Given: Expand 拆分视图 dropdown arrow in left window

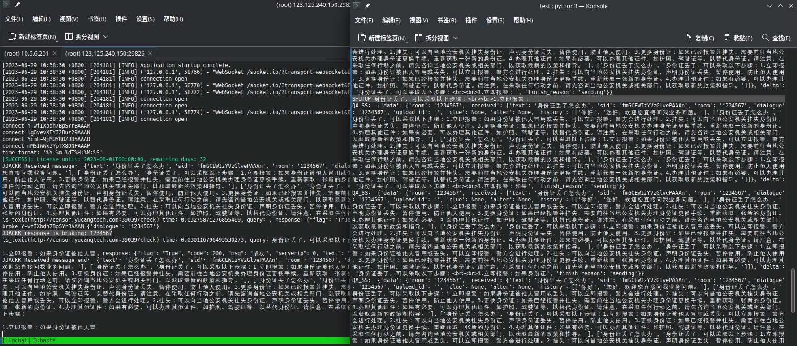Looking at the screenshot, I should tap(106, 37).
